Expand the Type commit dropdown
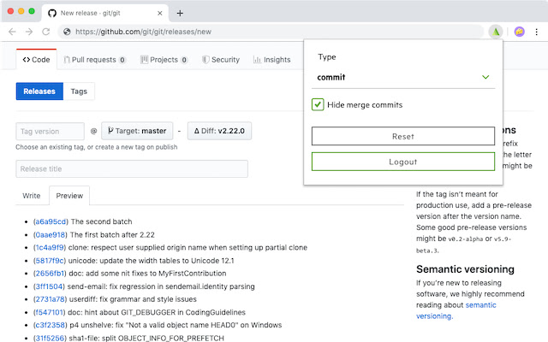The image size is (548, 342). (x=403, y=77)
